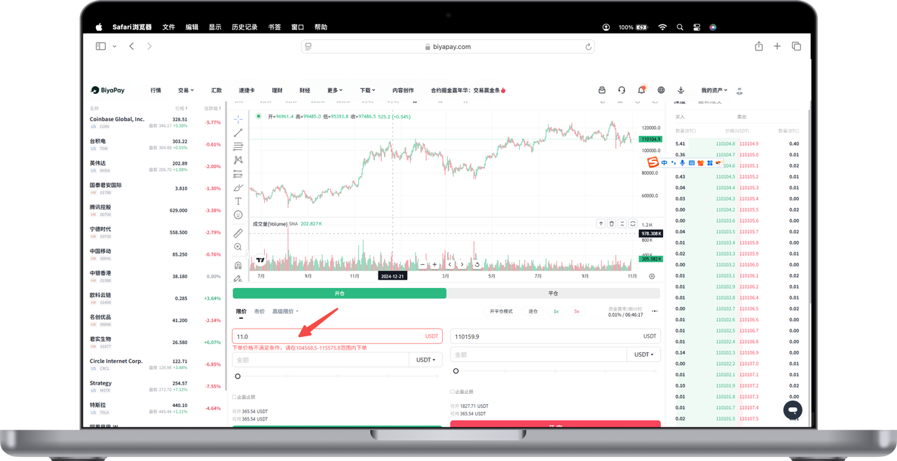
Task: Click the 开平仓模式 button
Action: [501, 311]
